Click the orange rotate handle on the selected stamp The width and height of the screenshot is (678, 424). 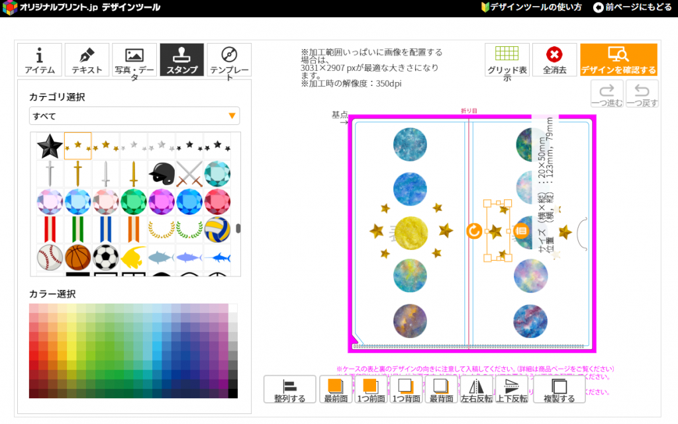pyautogui.click(x=474, y=231)
